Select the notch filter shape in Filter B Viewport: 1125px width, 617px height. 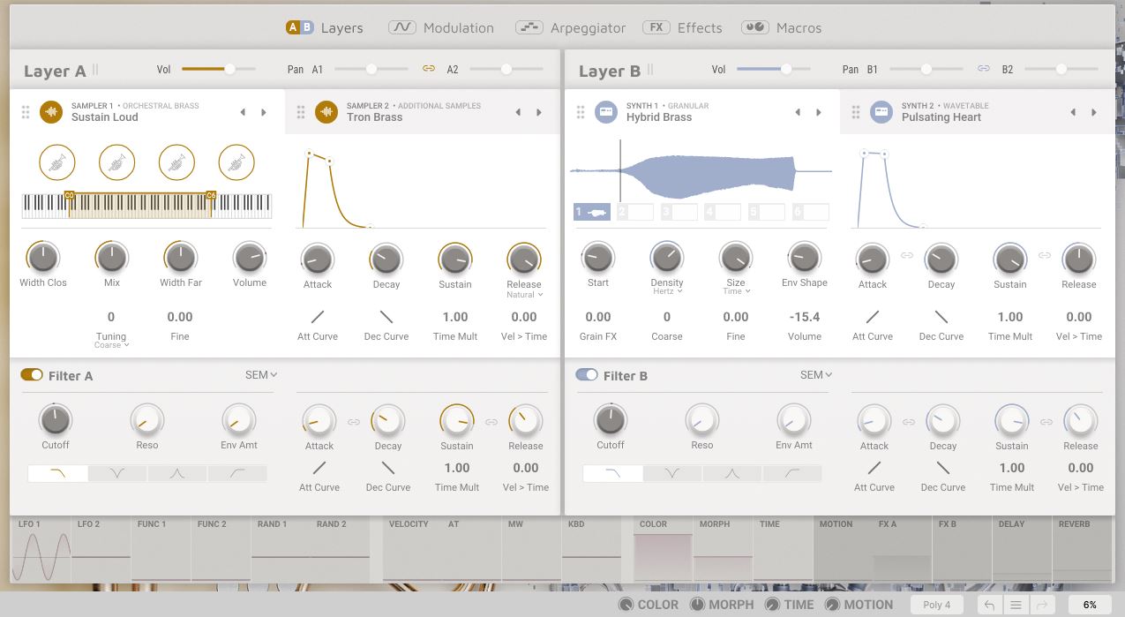[x=672, y=474]
